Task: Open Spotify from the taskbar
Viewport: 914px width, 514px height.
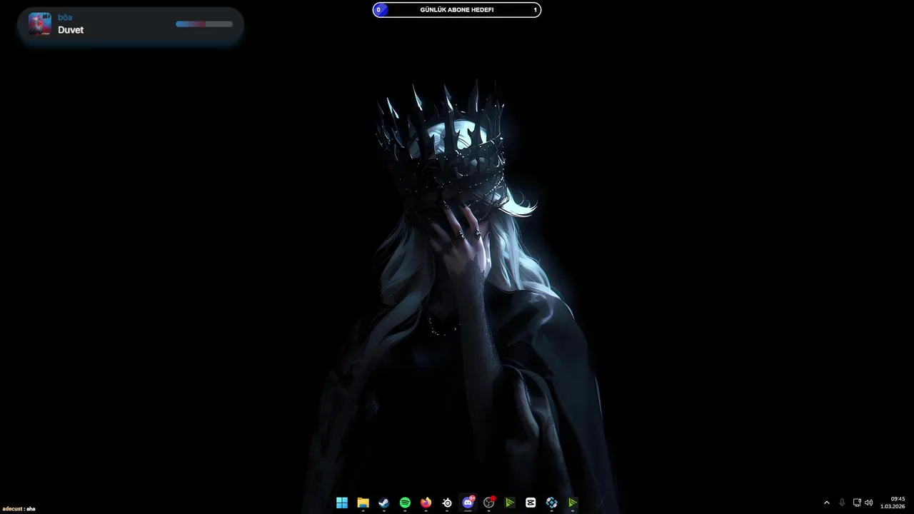Action: (405, 503)
